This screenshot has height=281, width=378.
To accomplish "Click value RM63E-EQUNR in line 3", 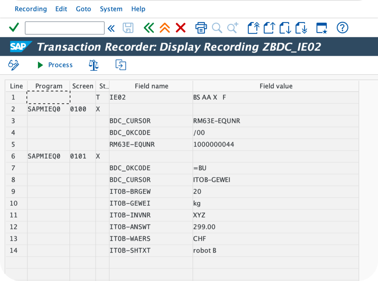I will pos(276,121).
